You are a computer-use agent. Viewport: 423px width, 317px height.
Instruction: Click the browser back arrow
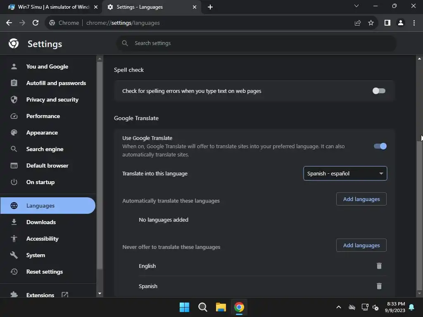tap(9, 23)
